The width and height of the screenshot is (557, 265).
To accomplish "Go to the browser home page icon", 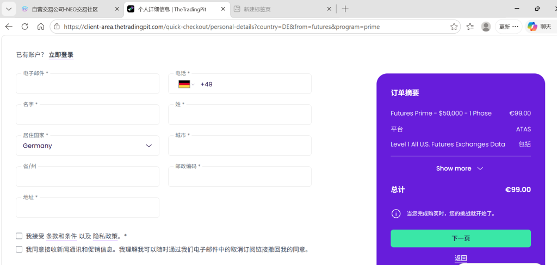I will [41, 27].
